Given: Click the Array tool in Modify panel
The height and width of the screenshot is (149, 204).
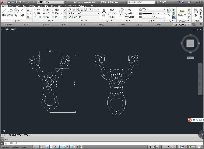Looking at the screenshot, I should point(55,17).
